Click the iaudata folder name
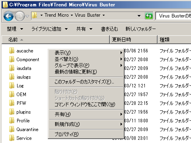This screenshot has width=191, height=143. pos(24,68)
